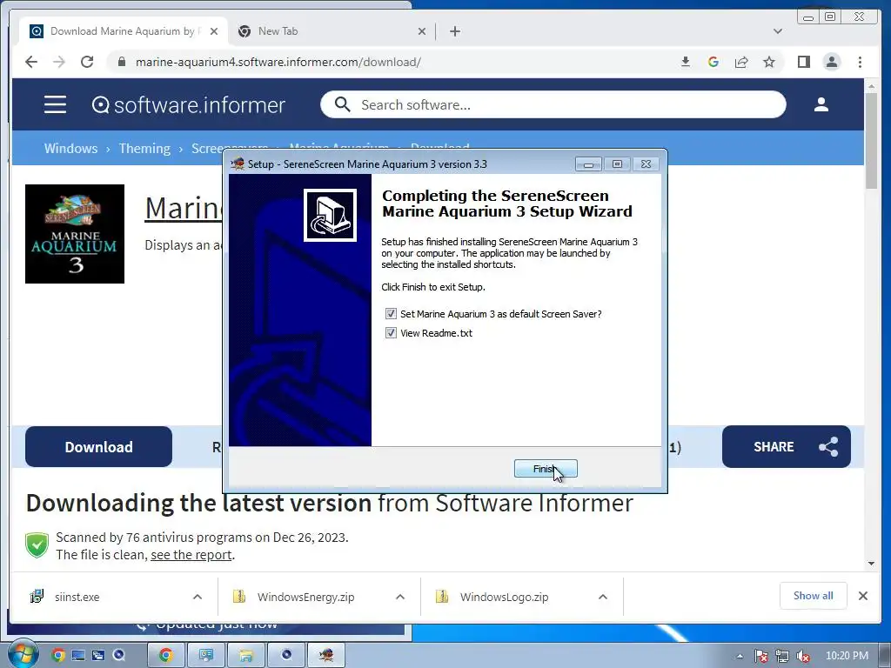The width and height of the screenshot is (891, 668).
Task: Show hidden tray icons arrow
Action: point(740,656)
